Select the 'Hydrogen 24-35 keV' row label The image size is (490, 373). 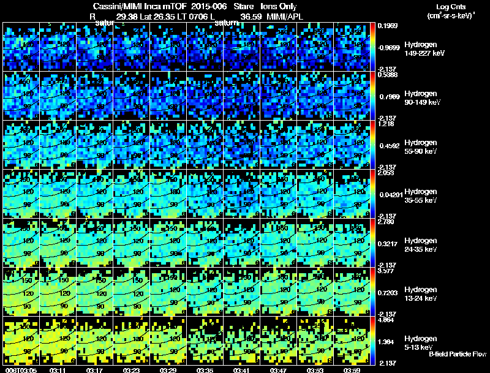tap(421, 245)
